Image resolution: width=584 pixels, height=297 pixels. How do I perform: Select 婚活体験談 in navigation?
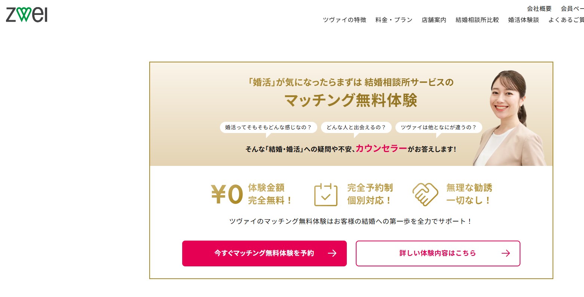[523, 20]
